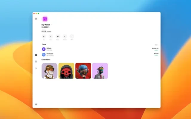Open the pink wallet avatar

tap(45, 19)
